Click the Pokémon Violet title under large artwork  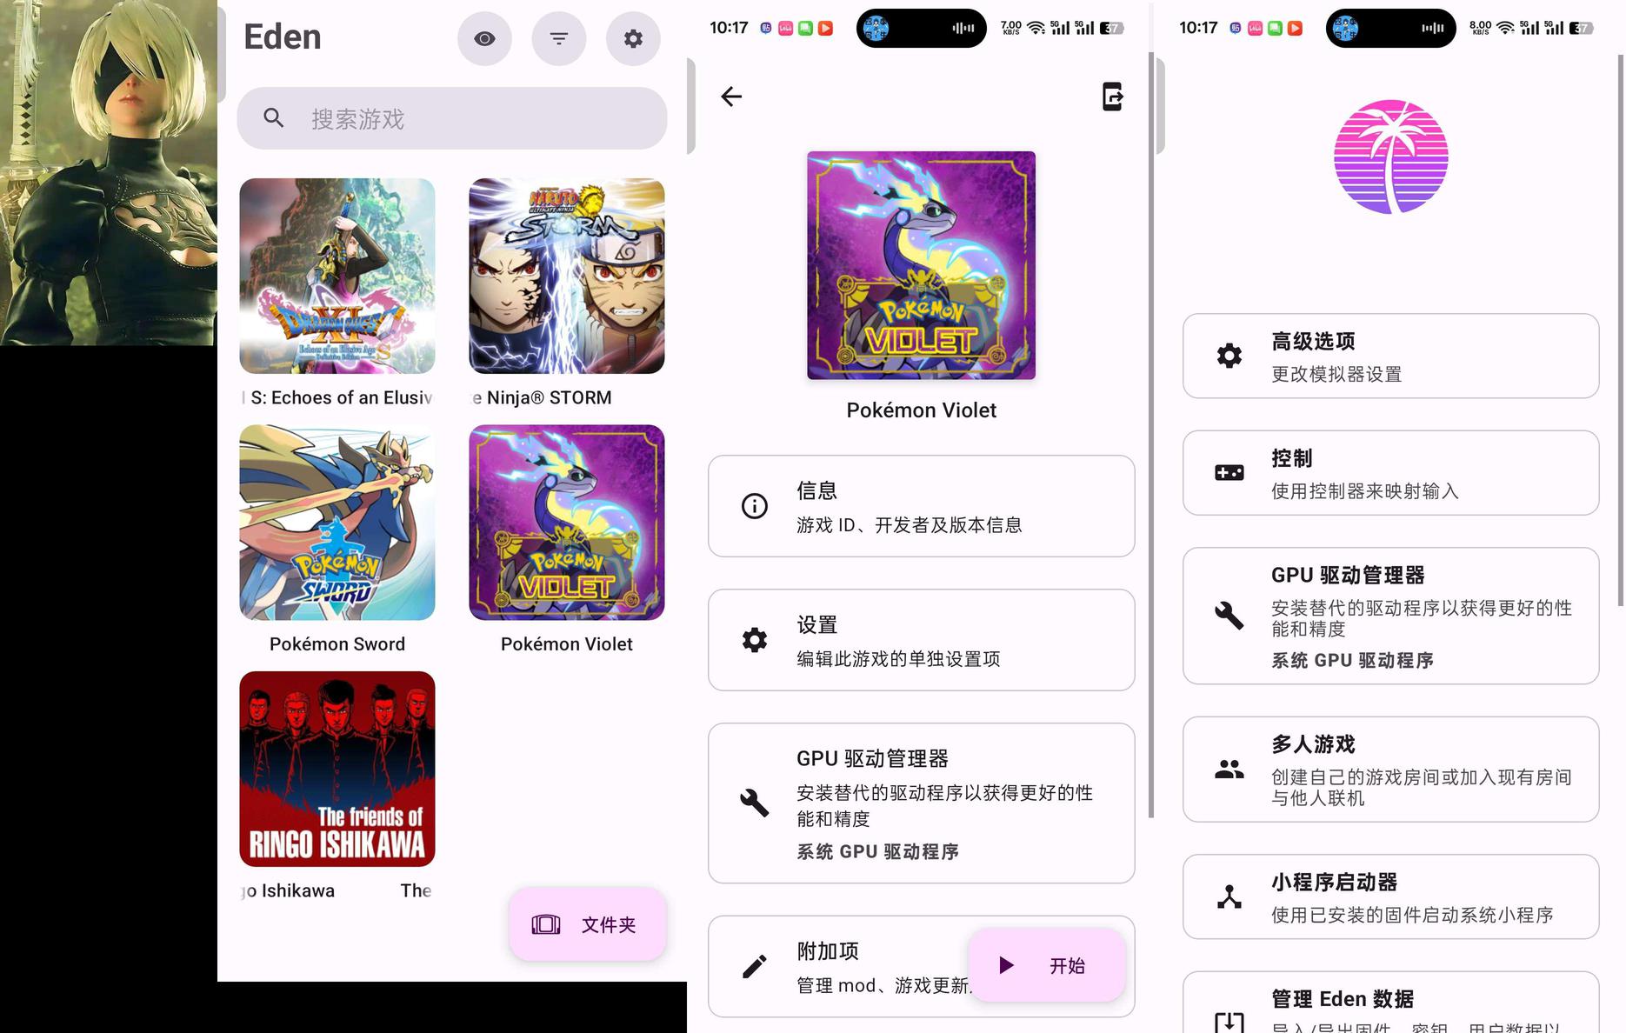[x=921, y=410]
